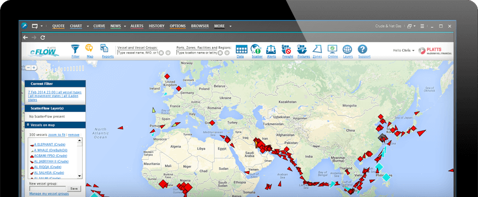
Task: Expand the vessel search dropdown button
Action: (x=168, y=53)
